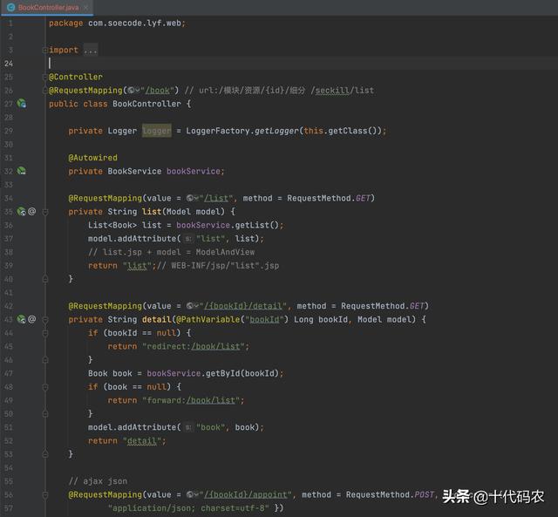
Task: Click the forward:/book/list path link
Action: pos(210,401)
